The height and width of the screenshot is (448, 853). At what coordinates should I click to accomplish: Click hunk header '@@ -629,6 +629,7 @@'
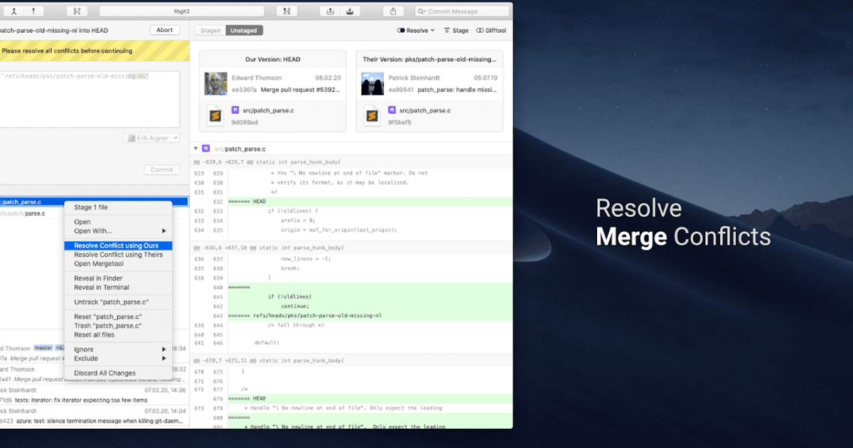351,163
